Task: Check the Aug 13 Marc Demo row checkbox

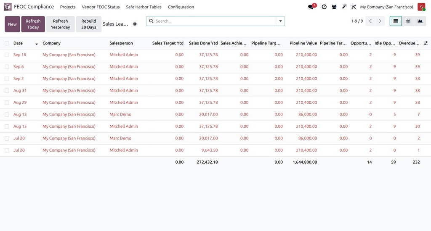Action: 7,114
